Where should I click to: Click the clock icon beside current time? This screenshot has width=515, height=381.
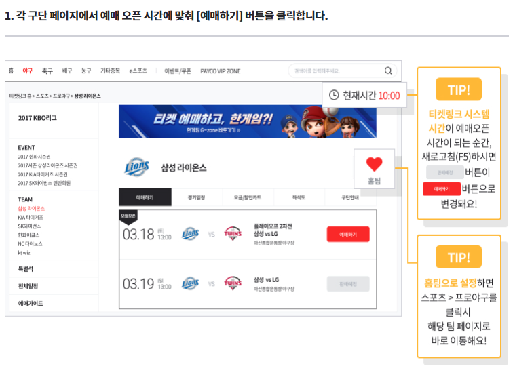click(x=334, y=95)
